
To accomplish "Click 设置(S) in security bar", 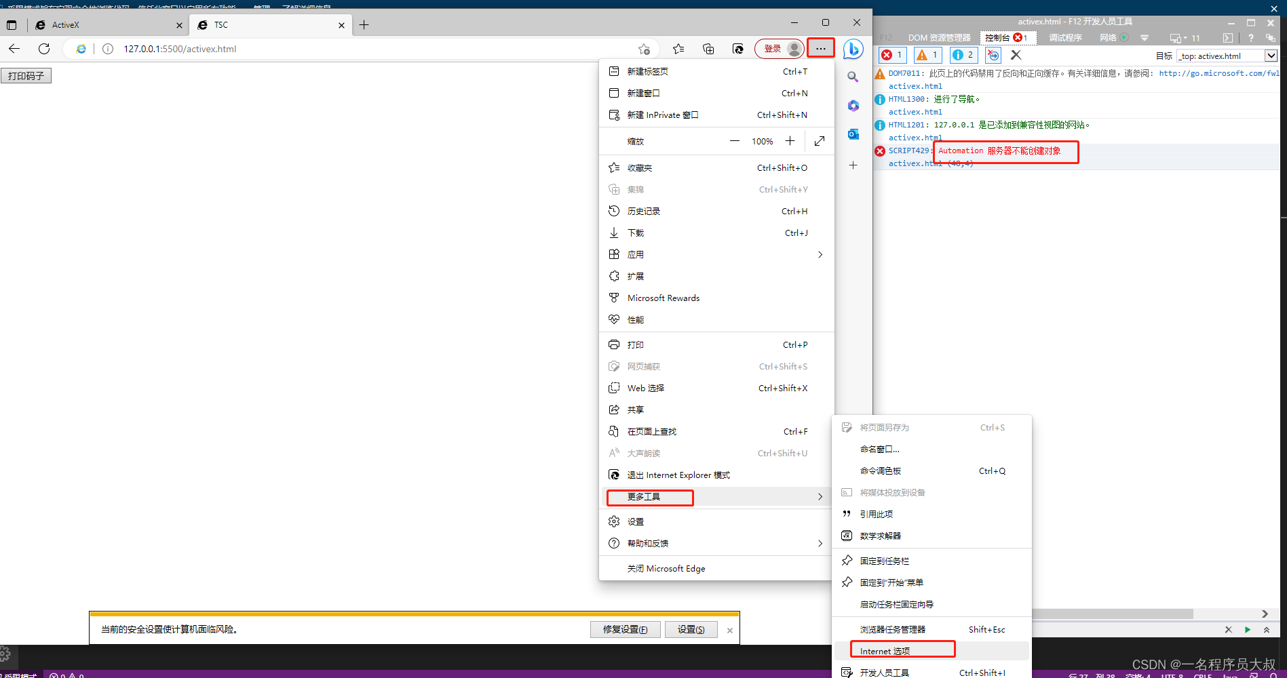I will [691, 629].
